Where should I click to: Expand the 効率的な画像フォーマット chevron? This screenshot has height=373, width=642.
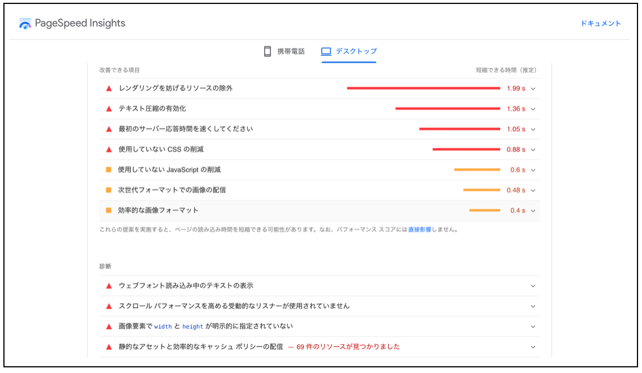pos(533,211)
